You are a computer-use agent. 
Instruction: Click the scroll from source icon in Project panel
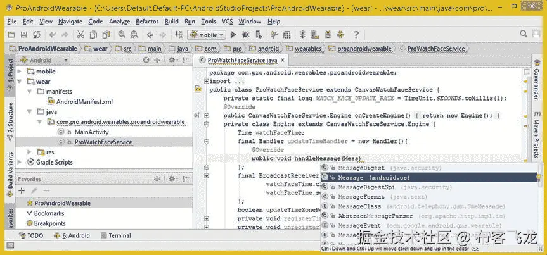146,60
